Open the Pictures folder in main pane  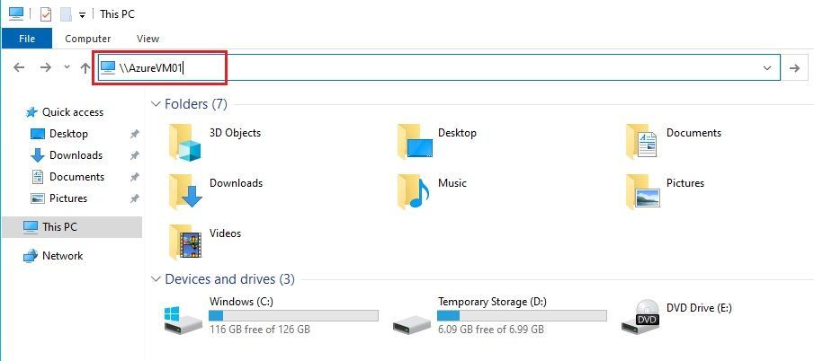click(x=643, y=191)
